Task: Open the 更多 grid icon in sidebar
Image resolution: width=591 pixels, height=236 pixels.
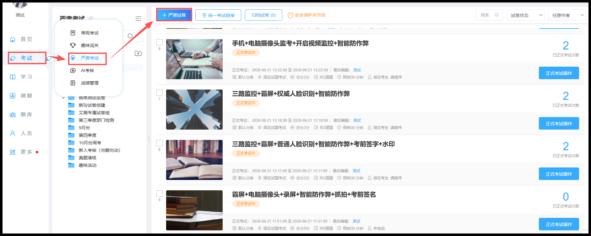Action: [x=13, y=152]
